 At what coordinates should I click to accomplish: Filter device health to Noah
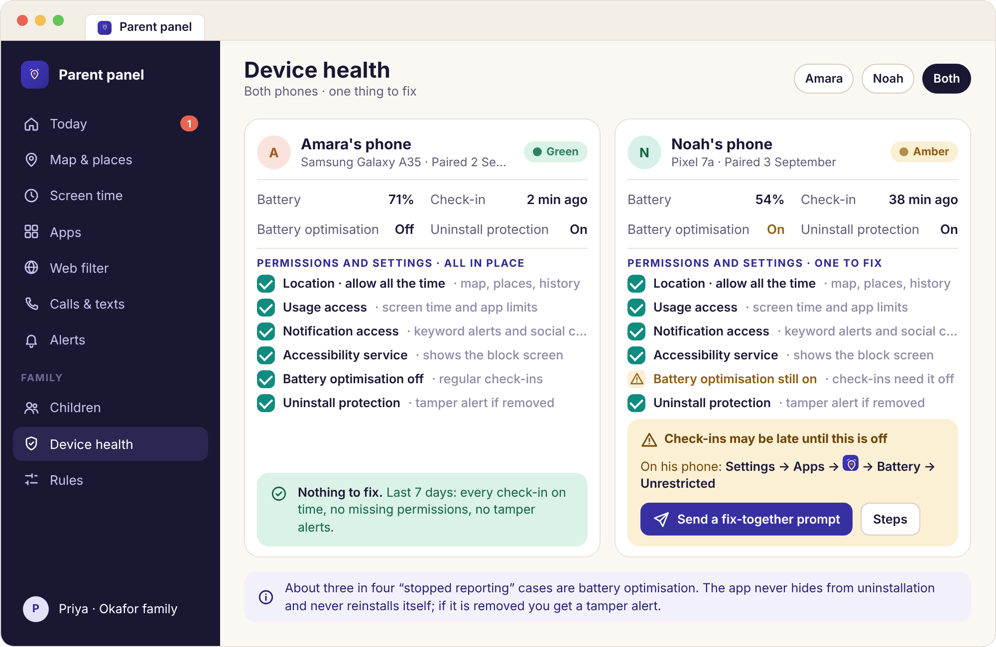(888, 79)
